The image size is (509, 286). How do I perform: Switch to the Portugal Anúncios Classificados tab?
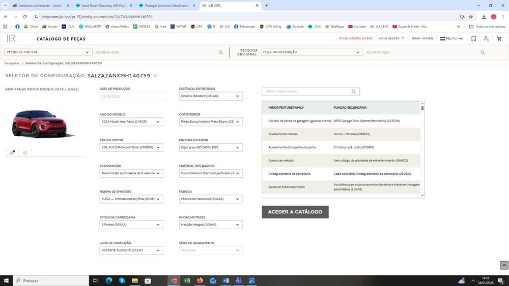[167, 6]
